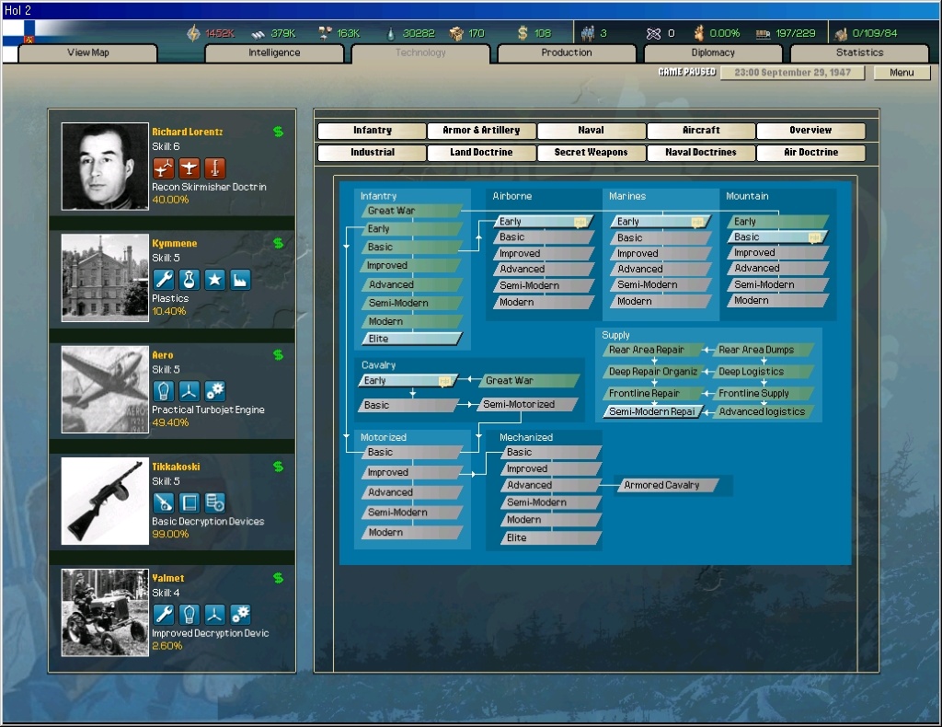942x727 pixels.
Task: Click the manpower icon in the resource bar
Action: tap(588, 33)
